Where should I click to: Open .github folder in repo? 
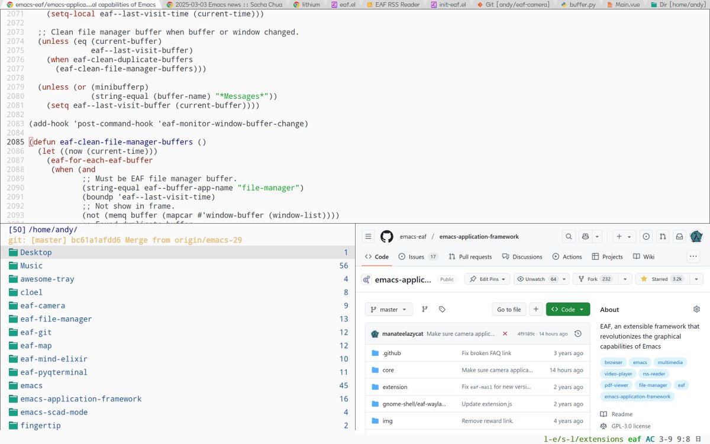[x=392, y=353]
